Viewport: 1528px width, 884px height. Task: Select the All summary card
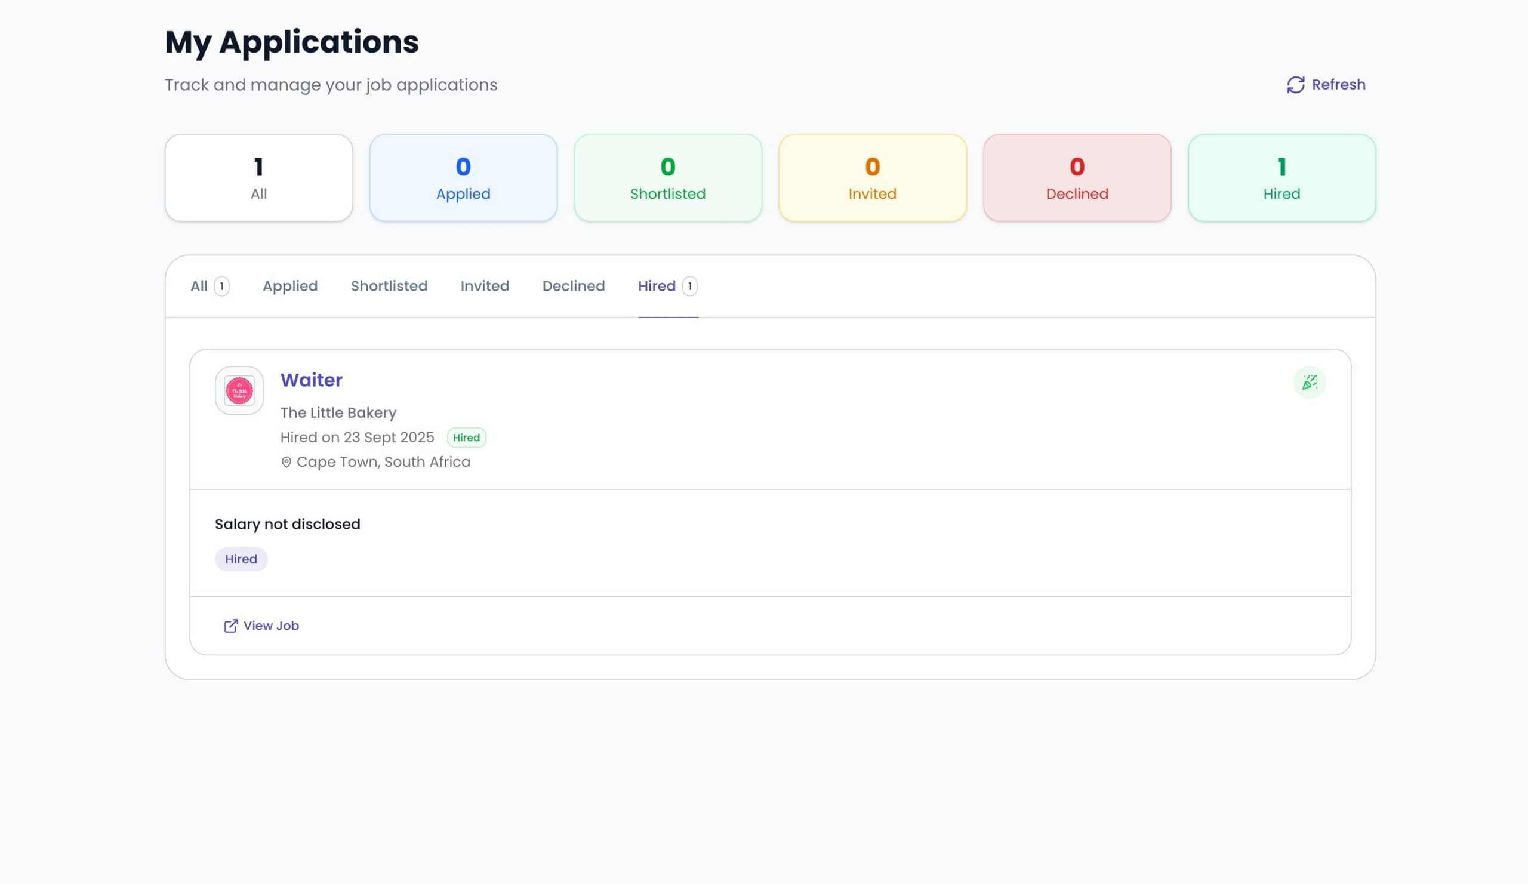click(x=258, y=178)
